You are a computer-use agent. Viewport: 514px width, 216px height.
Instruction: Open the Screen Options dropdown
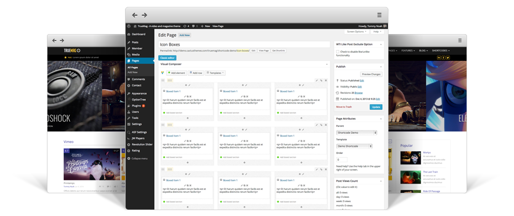coord(357,32)
